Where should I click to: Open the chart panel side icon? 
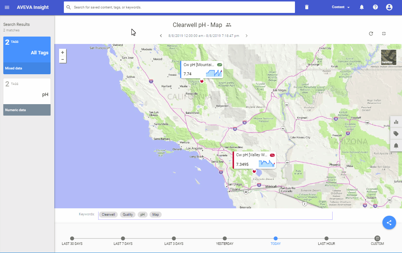coord(396,122)
